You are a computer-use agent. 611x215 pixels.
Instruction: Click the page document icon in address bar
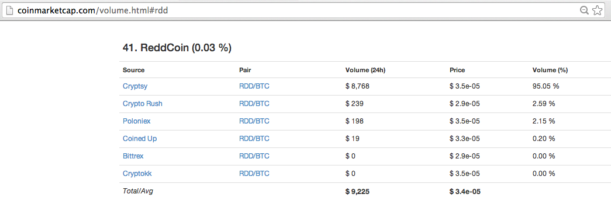11,10
